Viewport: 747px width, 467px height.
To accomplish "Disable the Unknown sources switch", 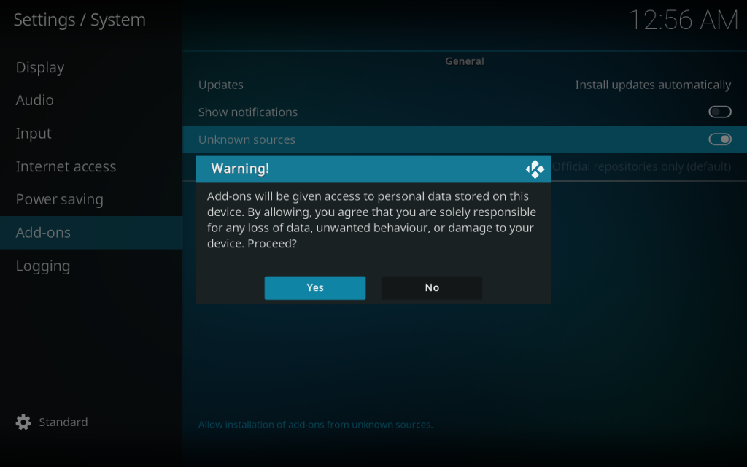I will click(x=719, y=139).
